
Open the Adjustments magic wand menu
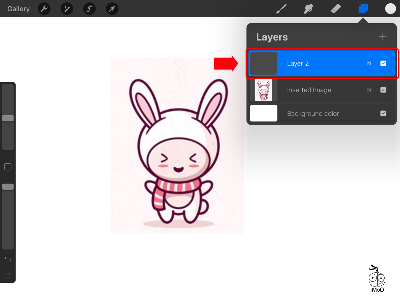pos(67,9)
